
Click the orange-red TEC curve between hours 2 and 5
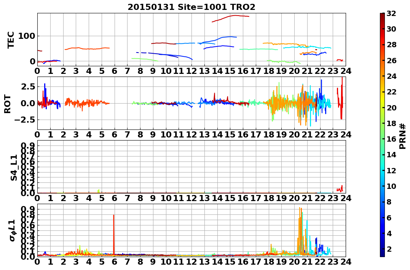pos(87,48)
